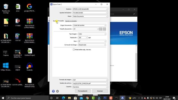Select the DSEHY desktop icon
This screenshot has height=100, width=178.
pyautogui.click(x=18, y=68)
